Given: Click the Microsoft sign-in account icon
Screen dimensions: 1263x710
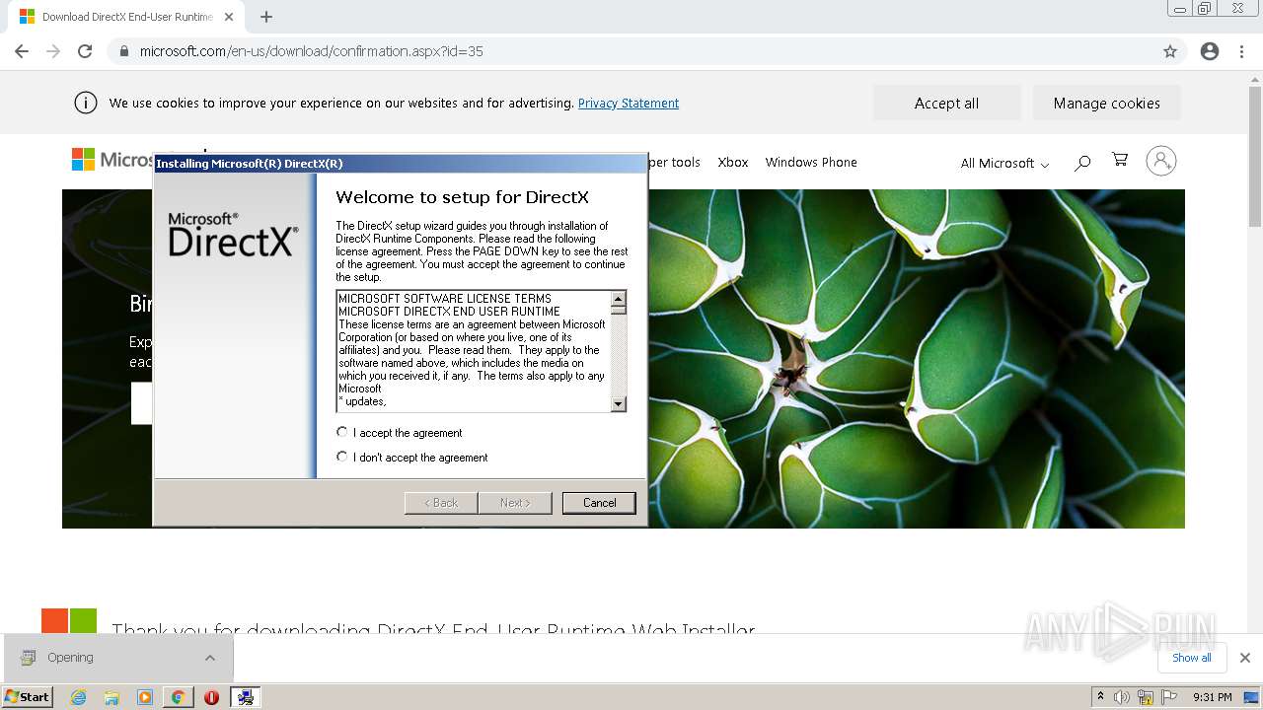Looking at the screenshot, I should (1161, 161).
